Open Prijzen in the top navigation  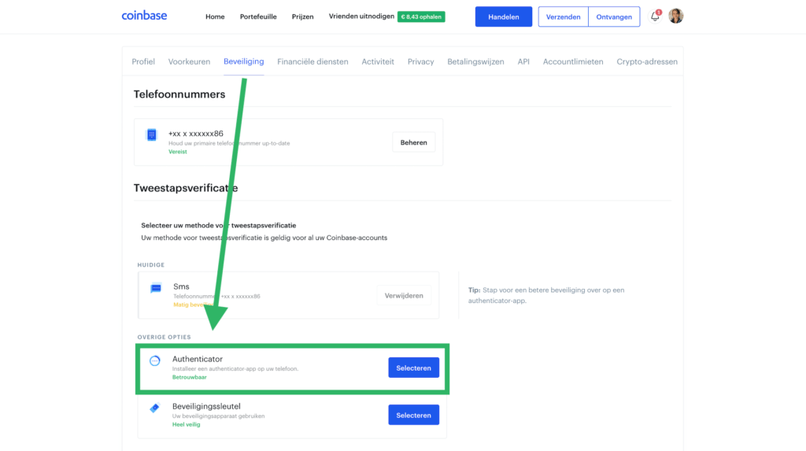tap(303, 17)
